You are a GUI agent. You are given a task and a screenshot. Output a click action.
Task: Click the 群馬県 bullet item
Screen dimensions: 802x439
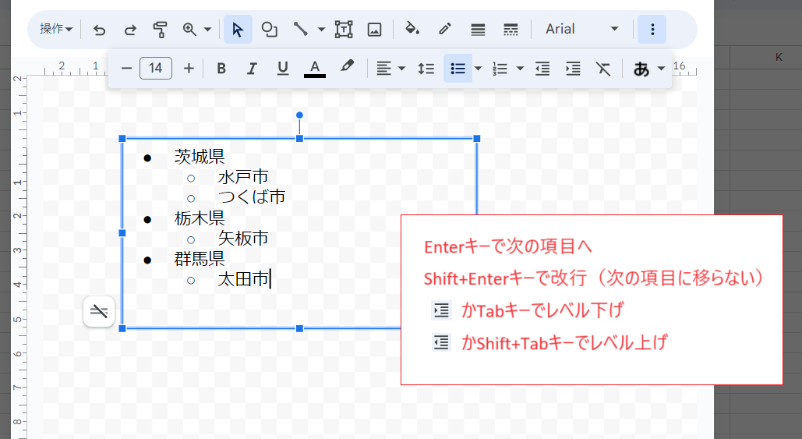pos(200,258)
